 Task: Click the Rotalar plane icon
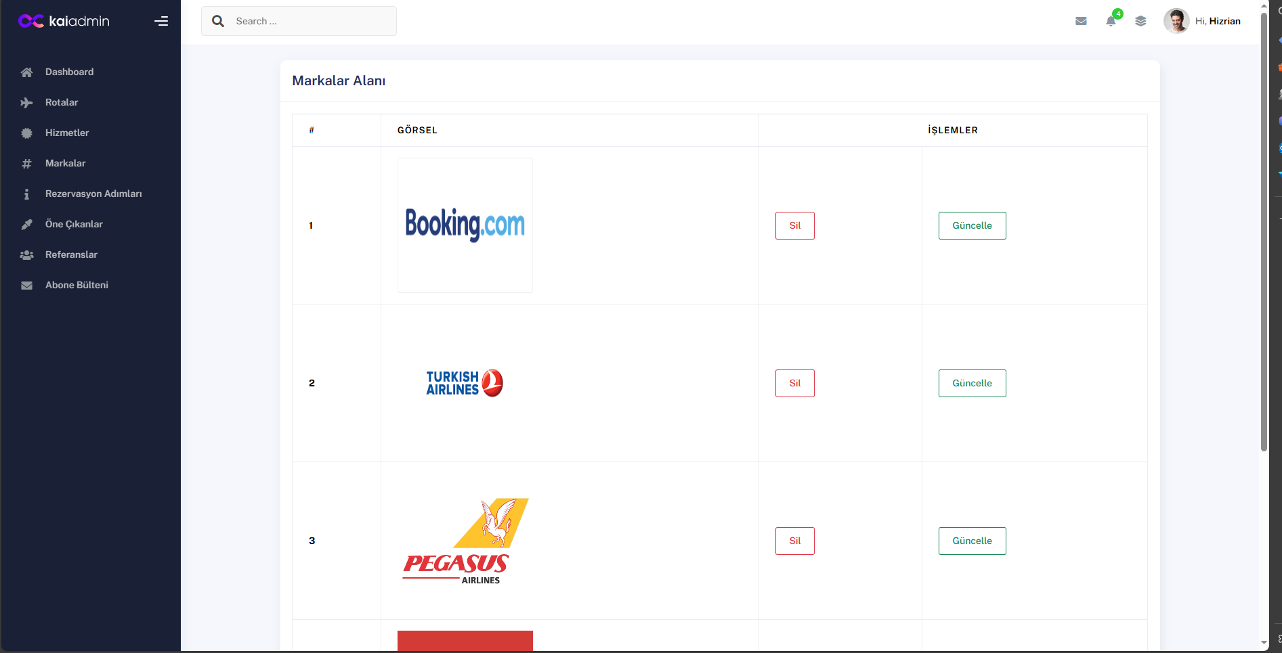(x=26, y=103)
